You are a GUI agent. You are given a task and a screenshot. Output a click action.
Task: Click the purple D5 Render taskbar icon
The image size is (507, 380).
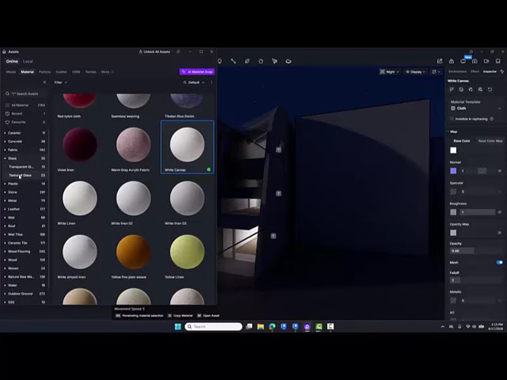(307, 327)
